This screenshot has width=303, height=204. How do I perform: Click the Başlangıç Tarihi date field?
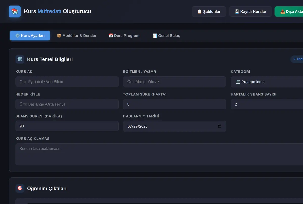(175, 126)
